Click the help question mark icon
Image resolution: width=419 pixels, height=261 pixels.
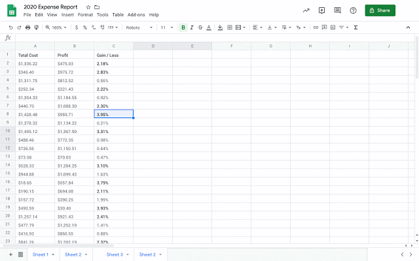pos(353,10)
